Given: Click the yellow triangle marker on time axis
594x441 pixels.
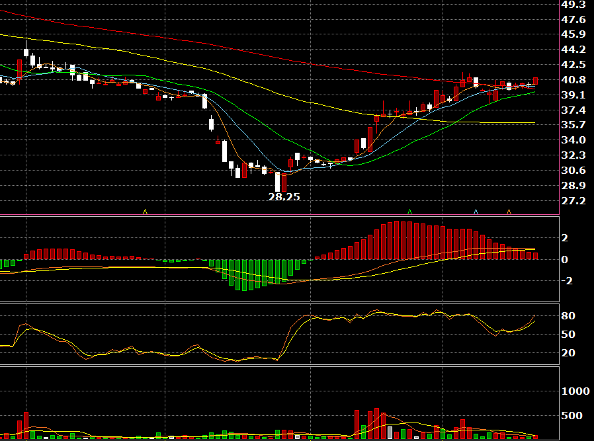Looking at the screenshot, I should point(145,212).
